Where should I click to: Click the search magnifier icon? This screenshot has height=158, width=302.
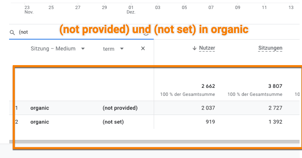(12, 32)
